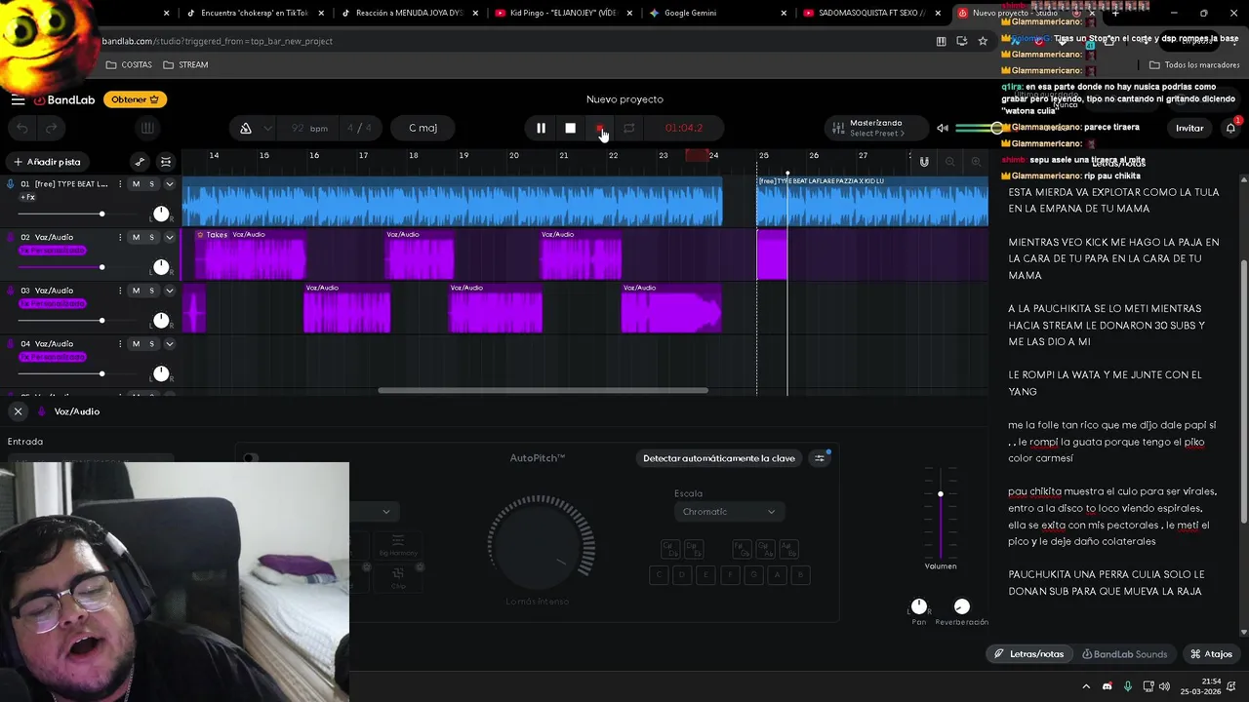Stop playback with the square button
1249x702 pixels.
571,128
